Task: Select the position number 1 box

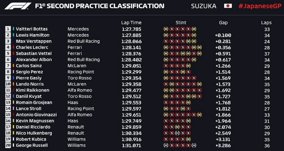Action: [8, 29]
